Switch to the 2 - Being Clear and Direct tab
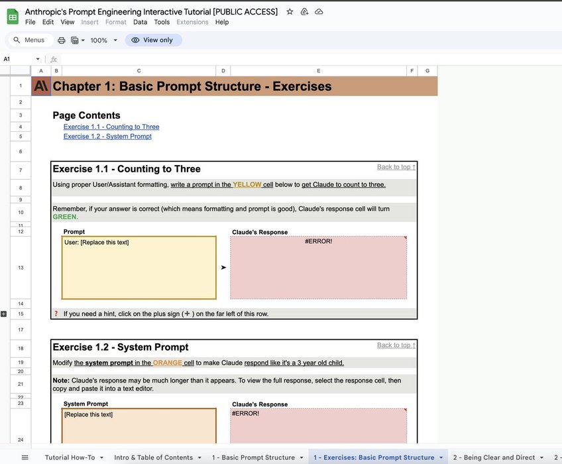Screen dimensions: 562x464 [x=494, y=457]
